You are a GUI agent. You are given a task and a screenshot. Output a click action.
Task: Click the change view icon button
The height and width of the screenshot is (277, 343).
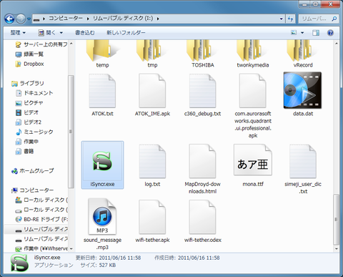point(294,33)
